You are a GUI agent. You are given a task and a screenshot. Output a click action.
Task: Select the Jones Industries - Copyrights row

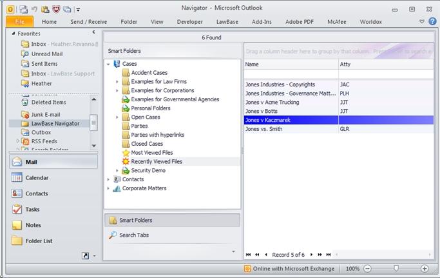pyautogui.click(x=339, y=84)
